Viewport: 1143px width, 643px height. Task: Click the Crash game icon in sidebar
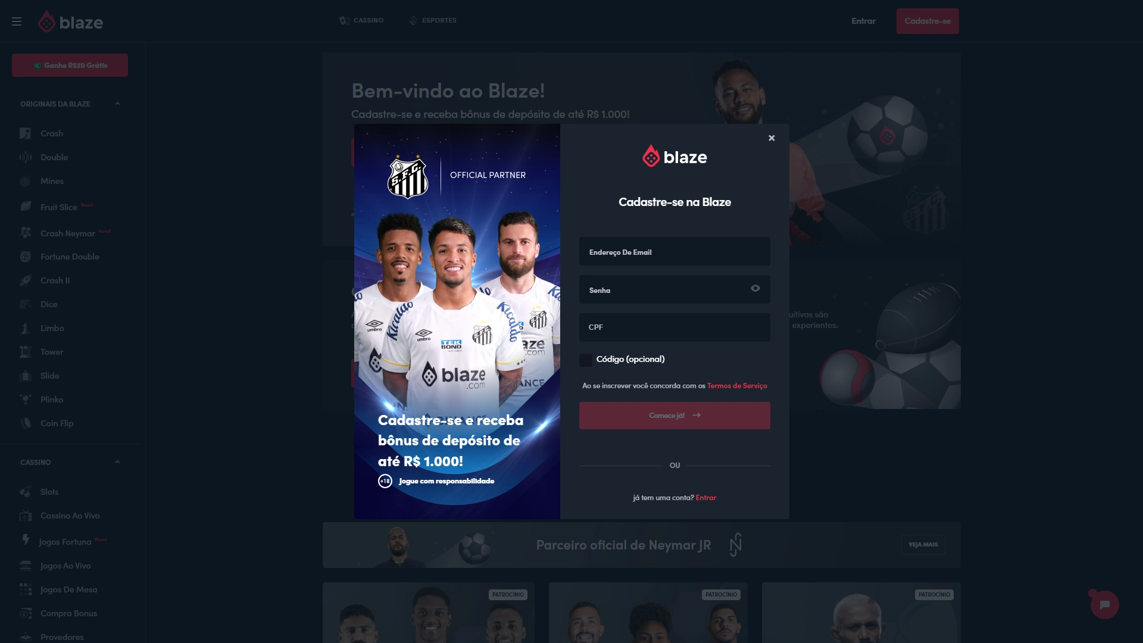point(25,133)
